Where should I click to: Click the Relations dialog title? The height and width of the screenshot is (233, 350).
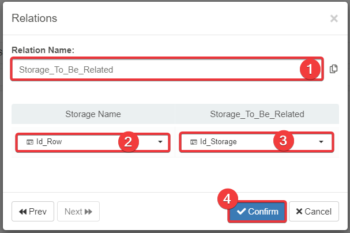click(35, 18)
